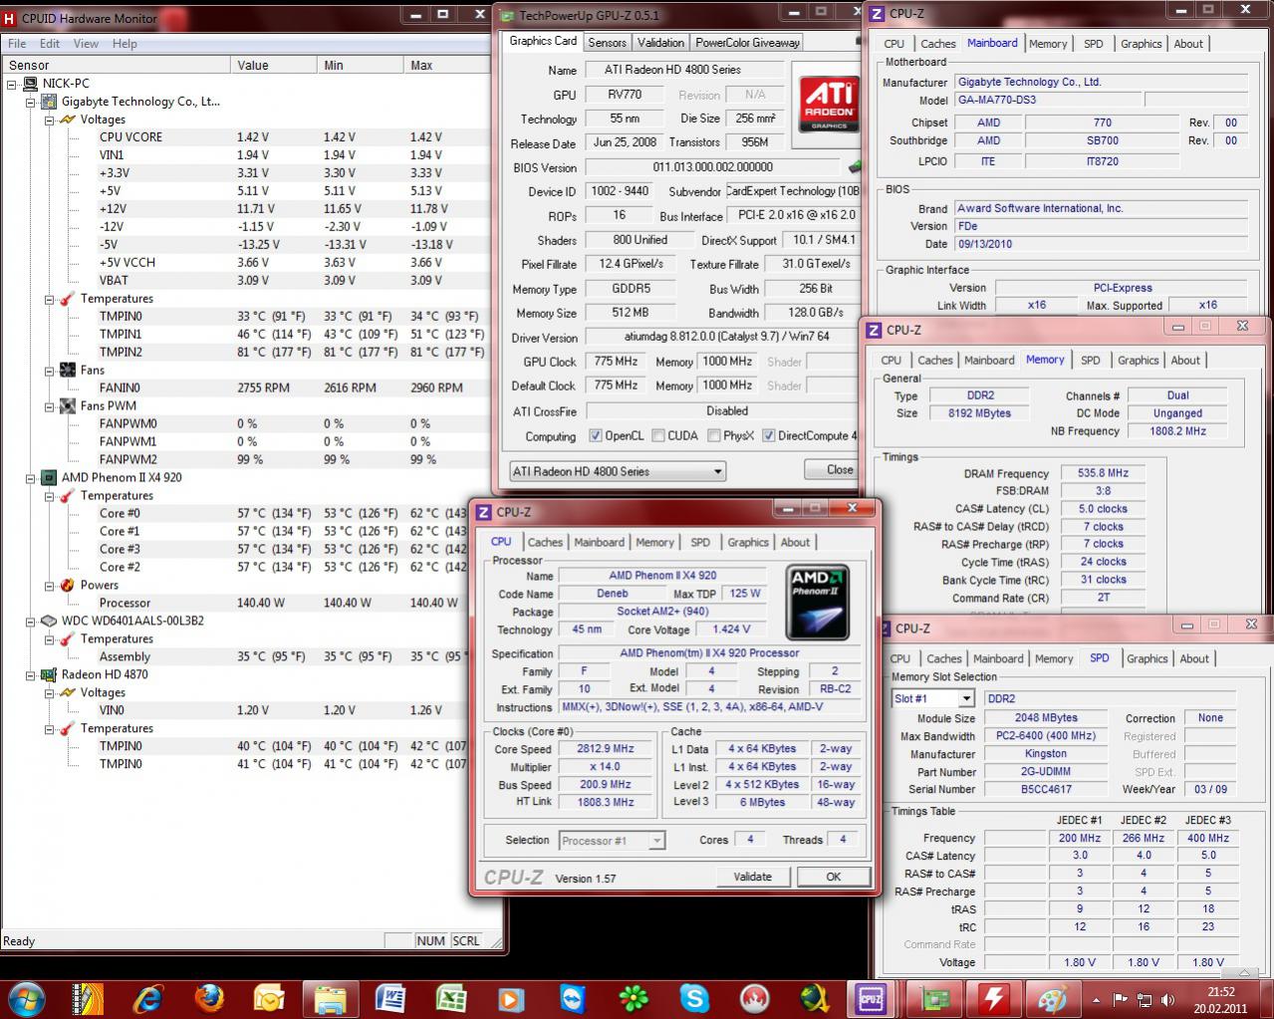
Task: Click the GPU Clock 775 MHz field
Action: [616, 362]
